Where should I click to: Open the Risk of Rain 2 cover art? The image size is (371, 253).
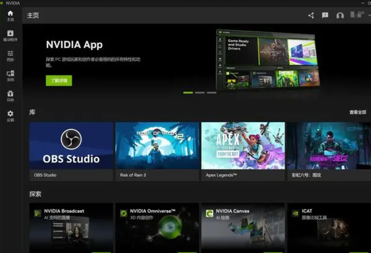(x=157, y=146)
